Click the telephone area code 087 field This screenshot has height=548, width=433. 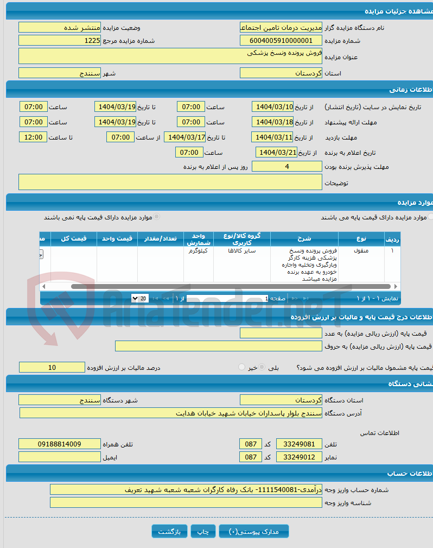pos(250,444)
